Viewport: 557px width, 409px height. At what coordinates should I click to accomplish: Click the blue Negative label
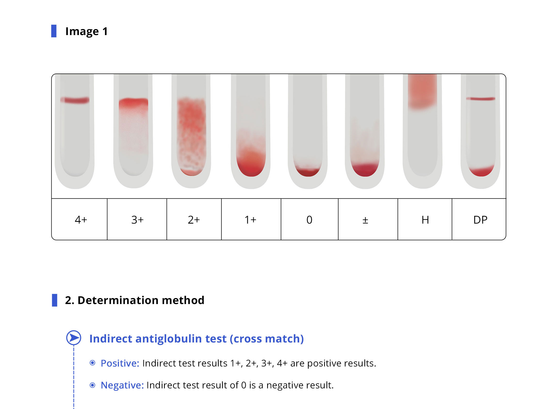122,385
